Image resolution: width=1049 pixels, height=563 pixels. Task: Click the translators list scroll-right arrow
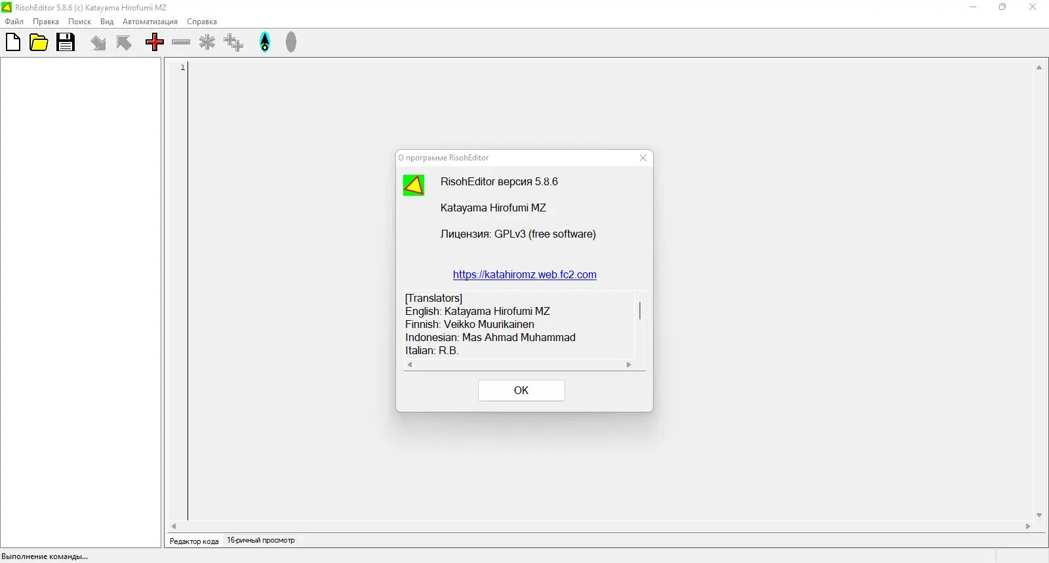pyautogui.click(x=629, y=365)
